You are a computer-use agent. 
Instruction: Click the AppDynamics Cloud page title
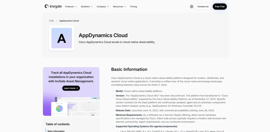(x=103, y=35)
